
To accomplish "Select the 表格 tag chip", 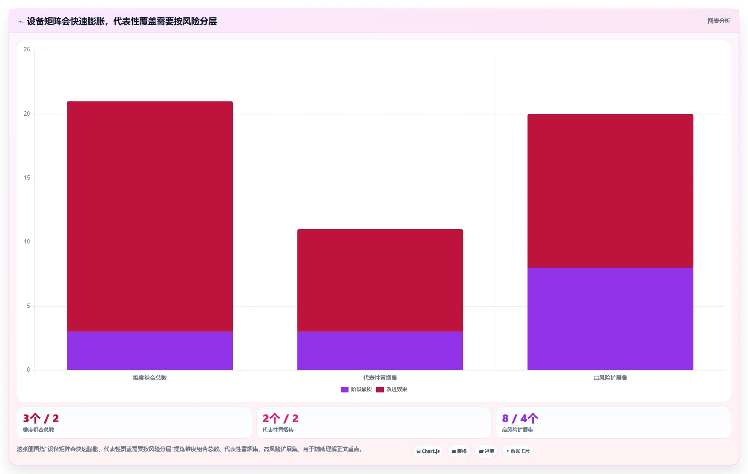I will coord(459,451).
